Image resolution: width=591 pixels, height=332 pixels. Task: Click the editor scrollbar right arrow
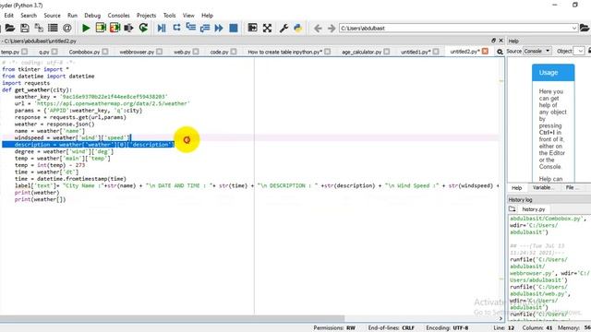pos(501,318)
